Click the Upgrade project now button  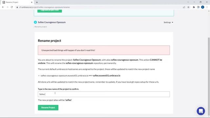[x=50, y=10]
